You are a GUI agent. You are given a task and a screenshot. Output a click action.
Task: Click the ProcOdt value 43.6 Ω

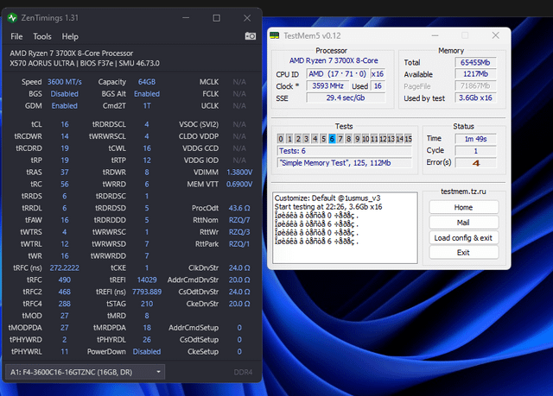239,209
